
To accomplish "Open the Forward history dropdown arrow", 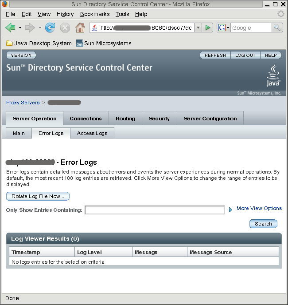I will coord(40,28).
